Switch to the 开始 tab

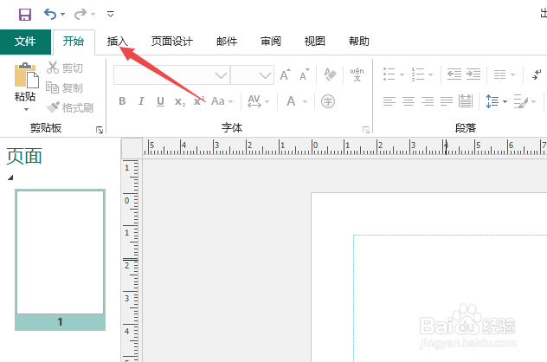74,42
